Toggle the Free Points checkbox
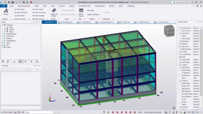This screenshot has height=114, width=203. pyautogui.click(x=180, y=33)
